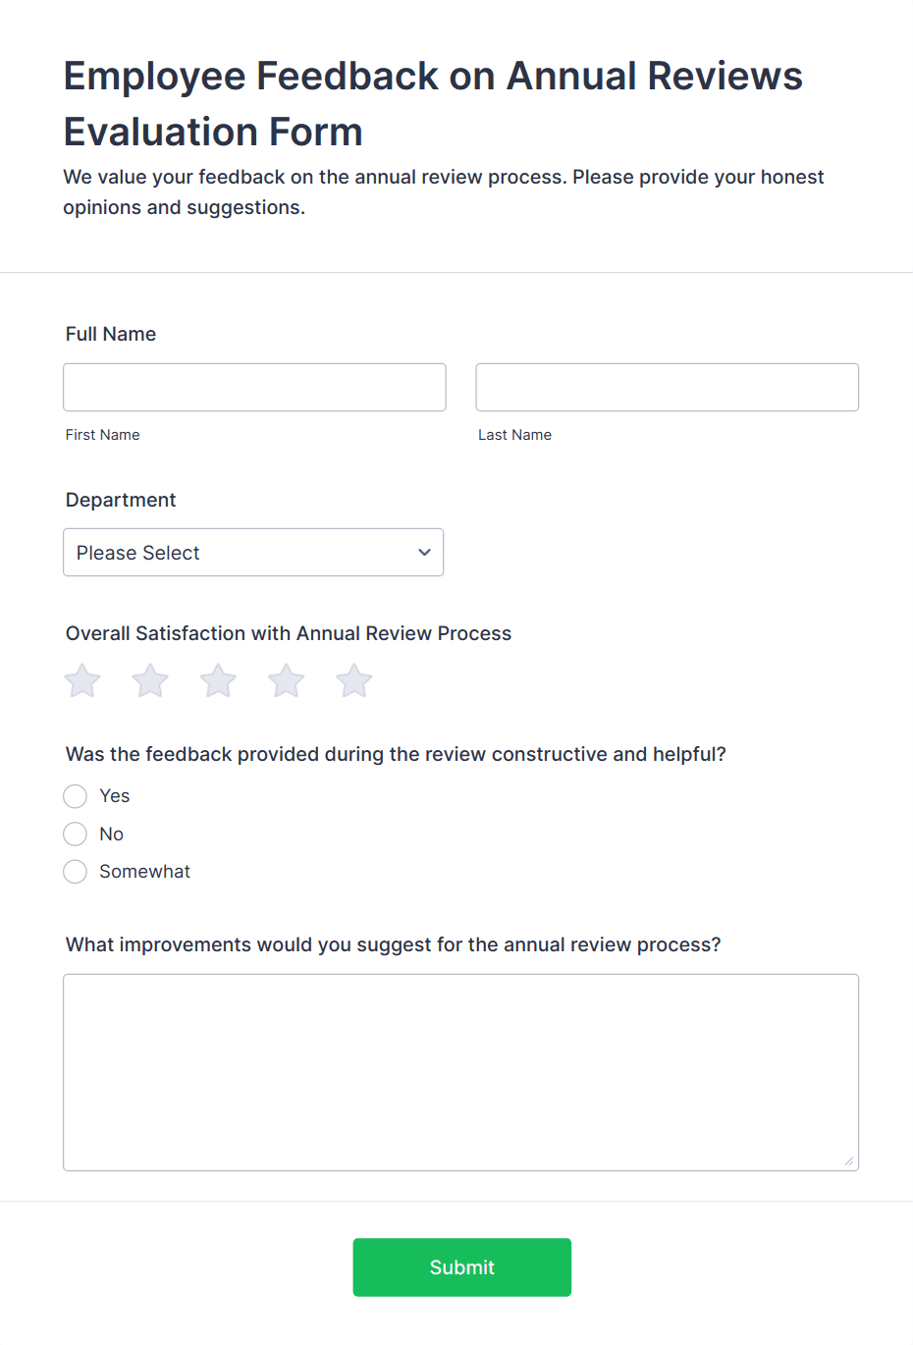Click the fourth star icon
The height and width of the screenshot is (1345, 913).
[x=286, y=680]
